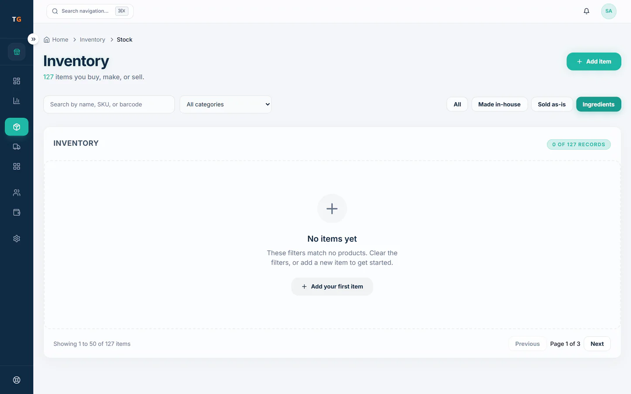Image resolution: width=631 pixels, height=394 pixels.
Task: Click the Inventory breadcrumb link
Action: 92,39
